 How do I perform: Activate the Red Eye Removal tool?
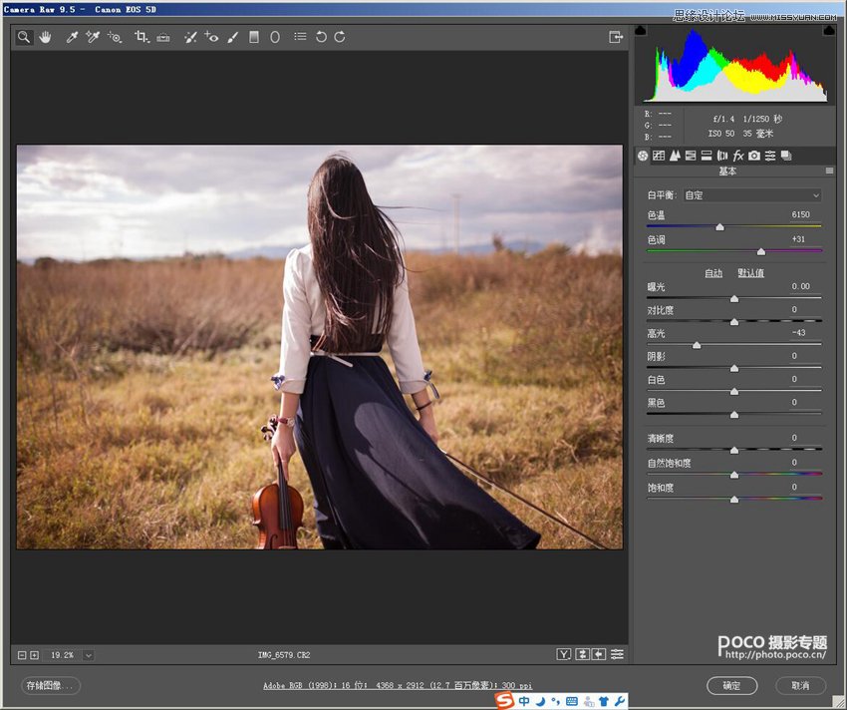coord(210,37)
